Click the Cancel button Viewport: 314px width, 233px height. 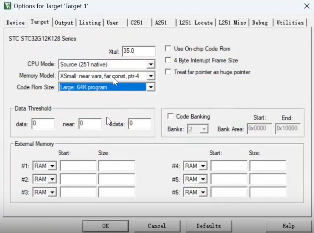coord(157,226)
